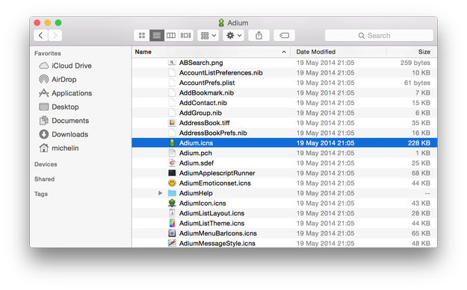Viewport: 467px width, 290px height.
Task: Select the ABSearch.png file name
Action: coord(201,63)
